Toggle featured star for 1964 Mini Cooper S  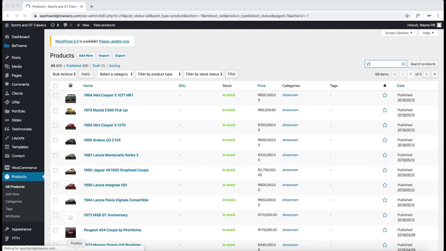point(385,95)
